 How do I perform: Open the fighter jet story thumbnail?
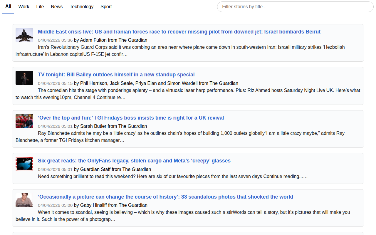coord(24,35)
